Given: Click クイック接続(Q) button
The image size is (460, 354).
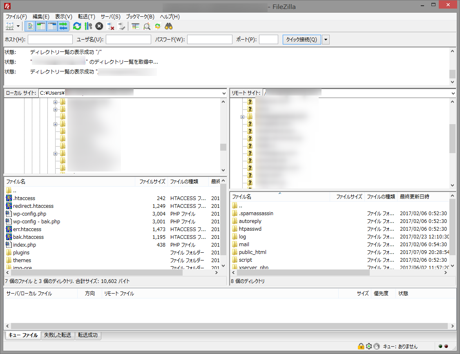Looking at the screenshot, I should point(301,39).
